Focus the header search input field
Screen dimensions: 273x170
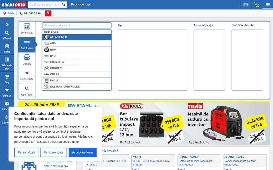point(45,5)
